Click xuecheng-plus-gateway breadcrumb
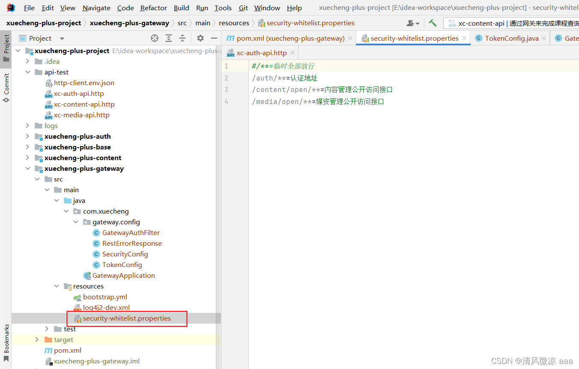The width and height of the screenshot is (579, 369). [x=129, y=23]
